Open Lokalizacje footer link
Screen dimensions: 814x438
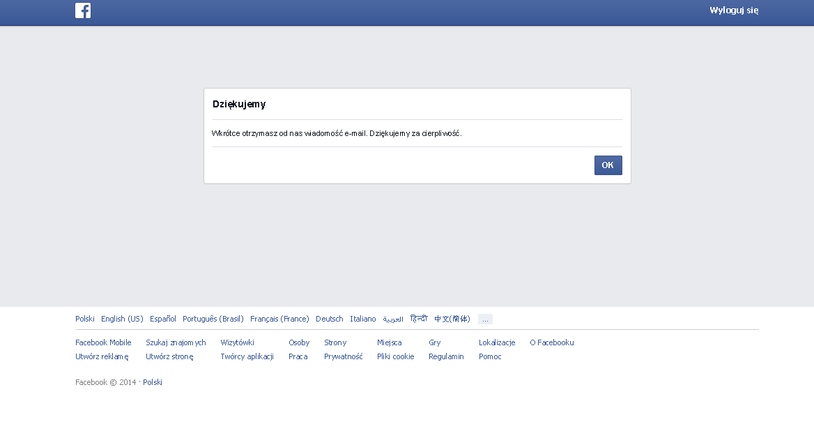497,343
